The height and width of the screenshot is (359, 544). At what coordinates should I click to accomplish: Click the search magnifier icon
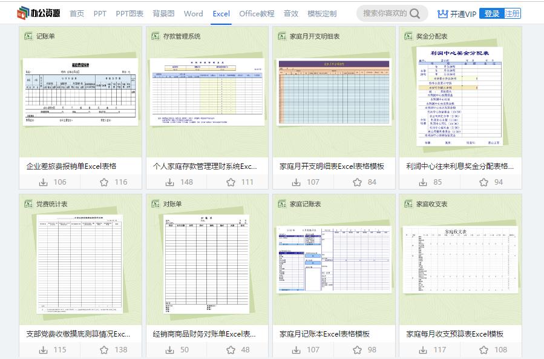[x=415, y=13]
